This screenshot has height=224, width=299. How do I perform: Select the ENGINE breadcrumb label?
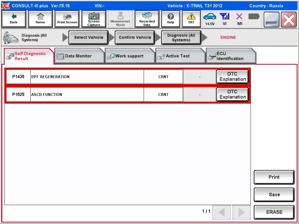point(228,37)
